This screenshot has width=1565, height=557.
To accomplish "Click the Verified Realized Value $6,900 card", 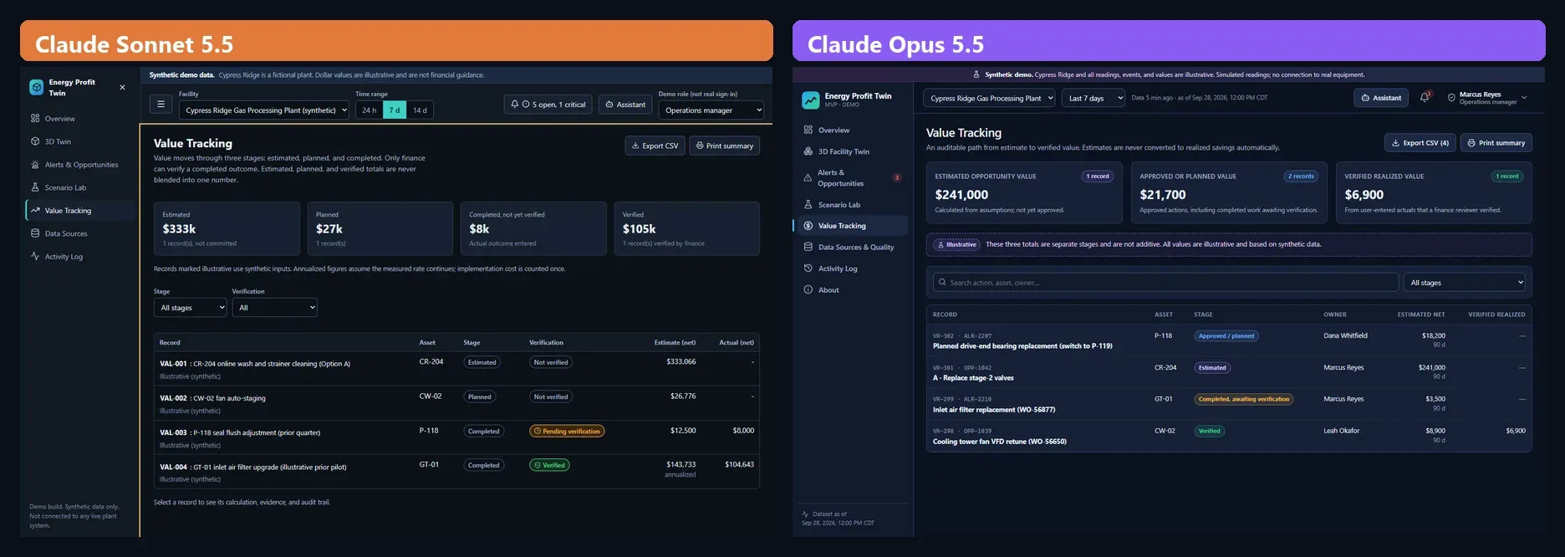I will pos(1434,192).
